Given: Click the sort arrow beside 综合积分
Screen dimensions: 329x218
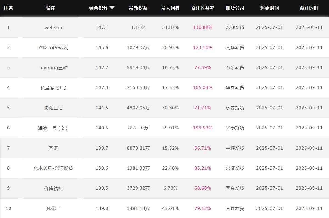Looking at the screenshot, I should [112, 8].
